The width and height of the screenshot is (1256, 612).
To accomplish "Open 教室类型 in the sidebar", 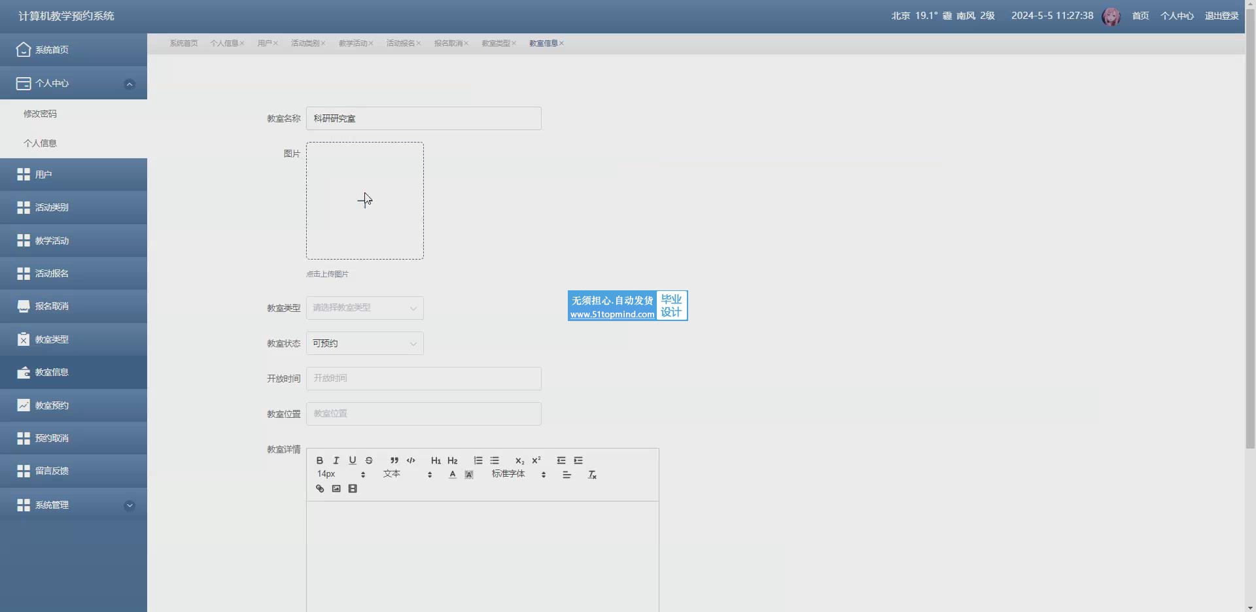I will [73, 339].
